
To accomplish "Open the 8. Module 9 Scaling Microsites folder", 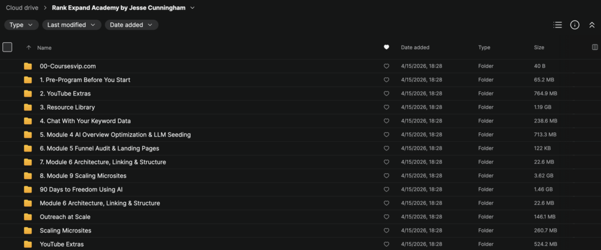I will click(83, 176).
